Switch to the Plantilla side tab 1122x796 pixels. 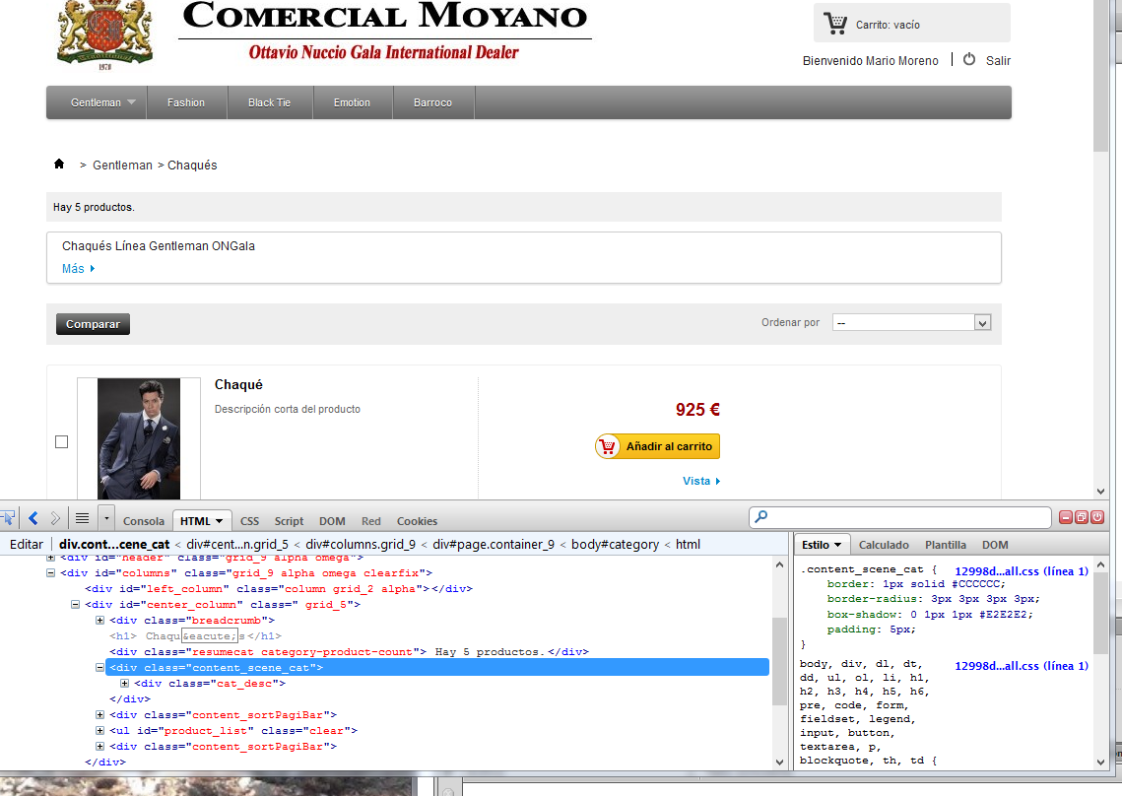tap(946, 545)
